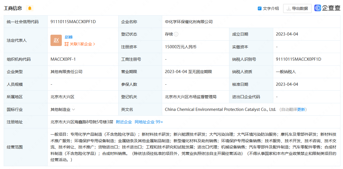Select 一般纳税人 taxpayer qualification
Image resolution: width=343 pixels, height=169 pixels.
point(286,72)
